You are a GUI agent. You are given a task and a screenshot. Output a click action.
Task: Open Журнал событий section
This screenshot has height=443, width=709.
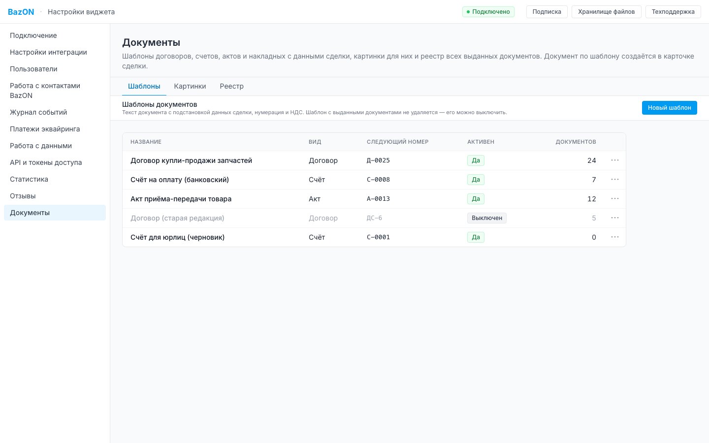(x=55, y=112)
